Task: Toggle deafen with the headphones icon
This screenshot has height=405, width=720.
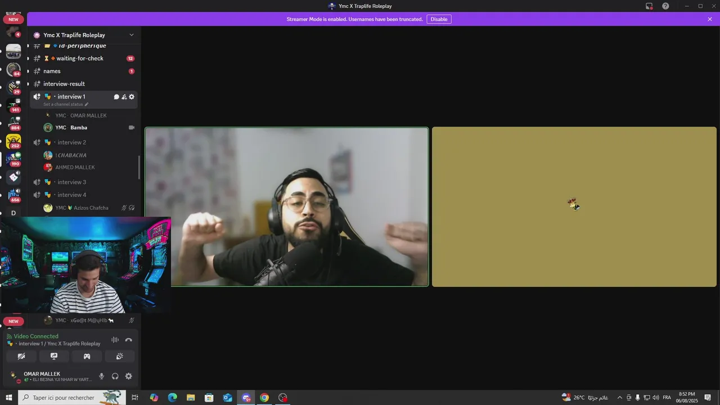Action: pyautogui.click(x=115, y=376)
